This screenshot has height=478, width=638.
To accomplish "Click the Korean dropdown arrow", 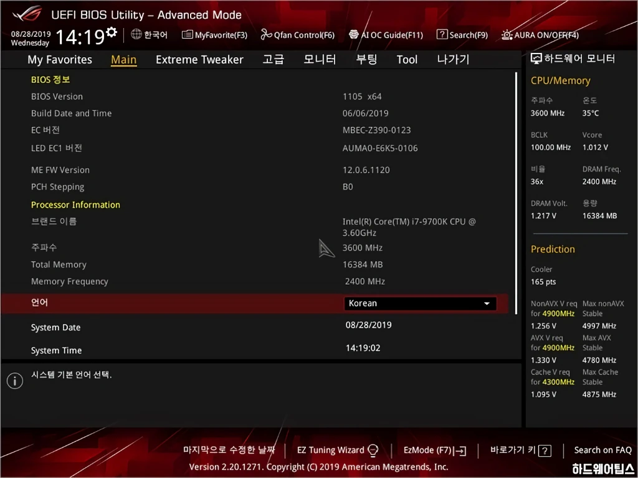I will click(x=487, y=304).
